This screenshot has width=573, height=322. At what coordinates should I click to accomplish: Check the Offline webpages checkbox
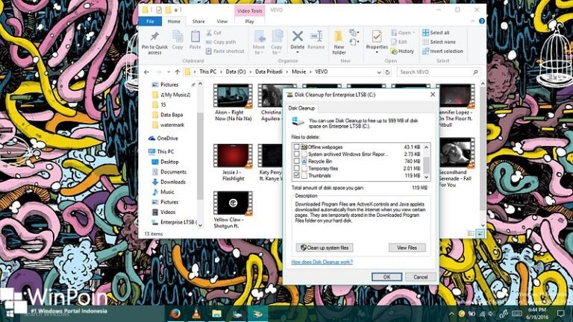296,148
